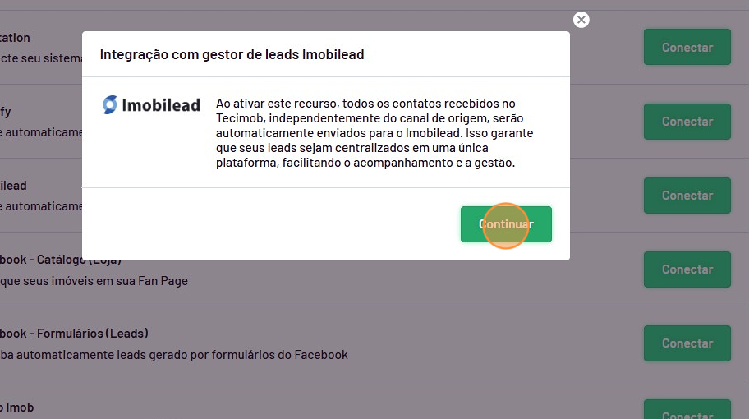Select the 'Formulários (Leads)' row title
This screenshot has height=419, width=749.
point(74,334)
